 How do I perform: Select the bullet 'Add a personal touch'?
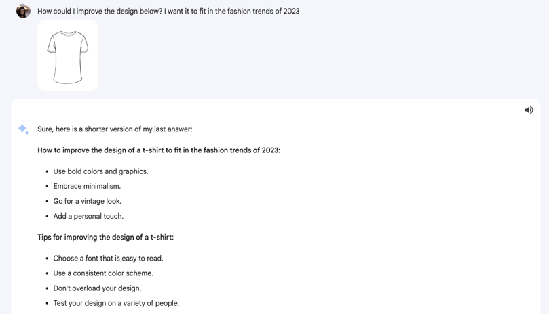coord(88,216)
